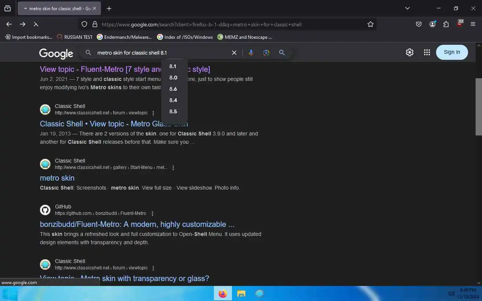Open Metro Glass Skin topic result
The image size is (482, 301).
click(x=114, y=124)
